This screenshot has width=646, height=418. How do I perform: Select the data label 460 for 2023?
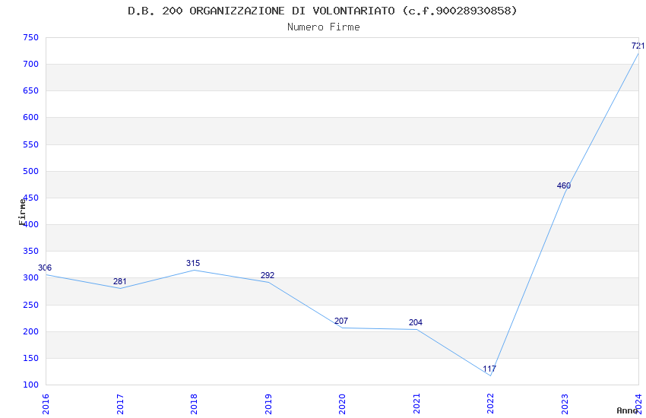pyautogui.click(x=564, y=185)
